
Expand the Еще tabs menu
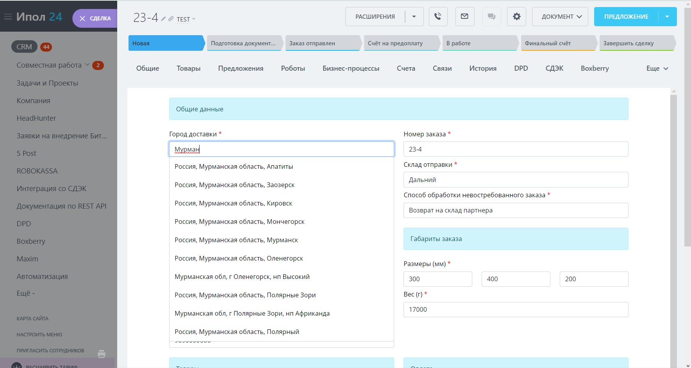657,68
